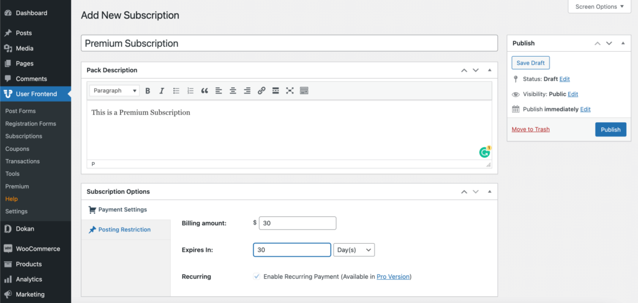Expand the Screen Options panel
This screenshot has width=638, height=303.
pyautogui.click(x=599, y=6)
